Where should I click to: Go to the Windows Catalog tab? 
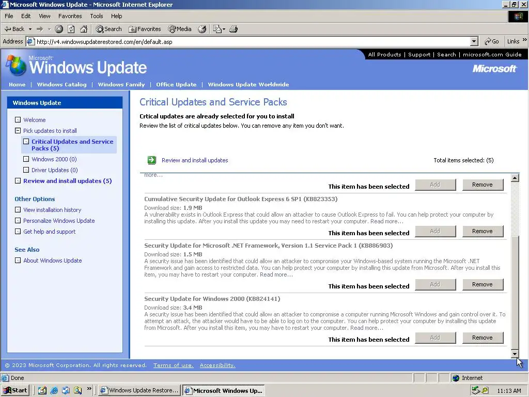[62, 84]
